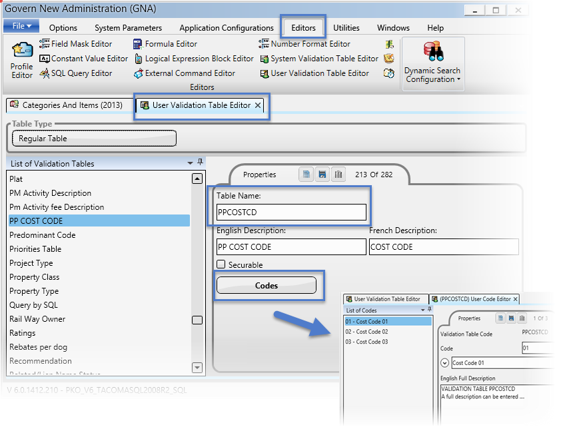Click the Regular Table type button
Screen dimensions: 579x427
(x=94, y=139)
